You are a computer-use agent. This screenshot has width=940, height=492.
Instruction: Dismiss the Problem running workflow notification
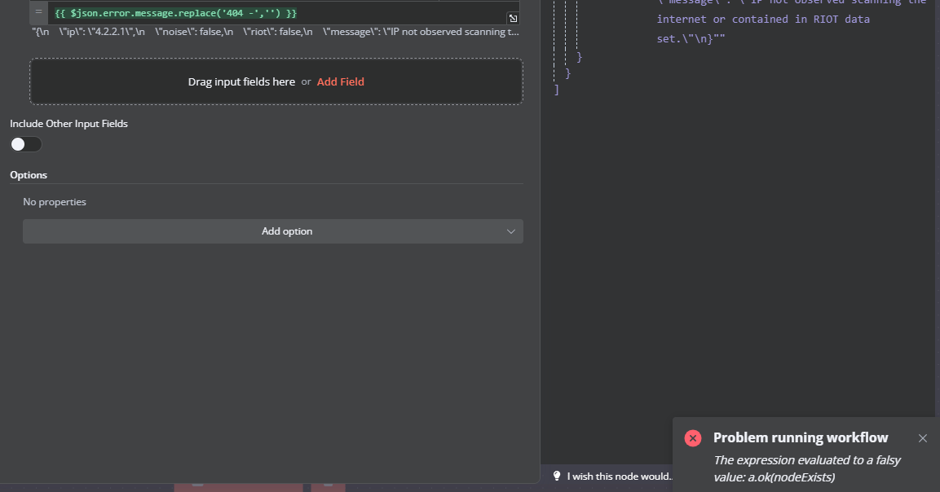tap(923, 439)
